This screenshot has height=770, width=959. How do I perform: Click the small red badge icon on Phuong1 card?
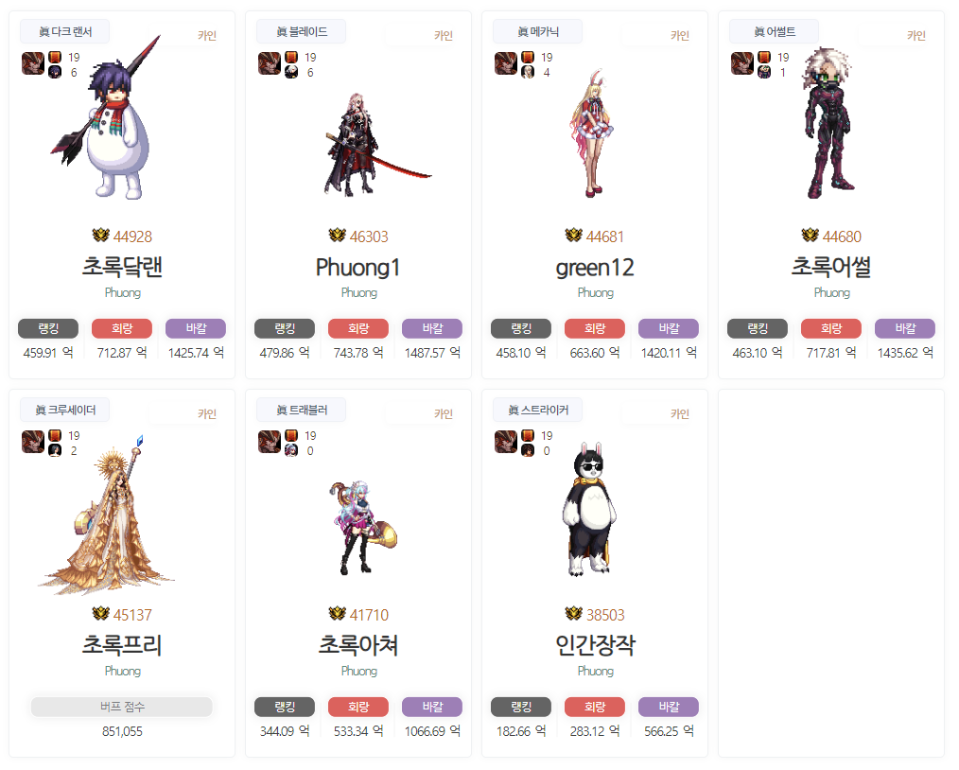291,58
